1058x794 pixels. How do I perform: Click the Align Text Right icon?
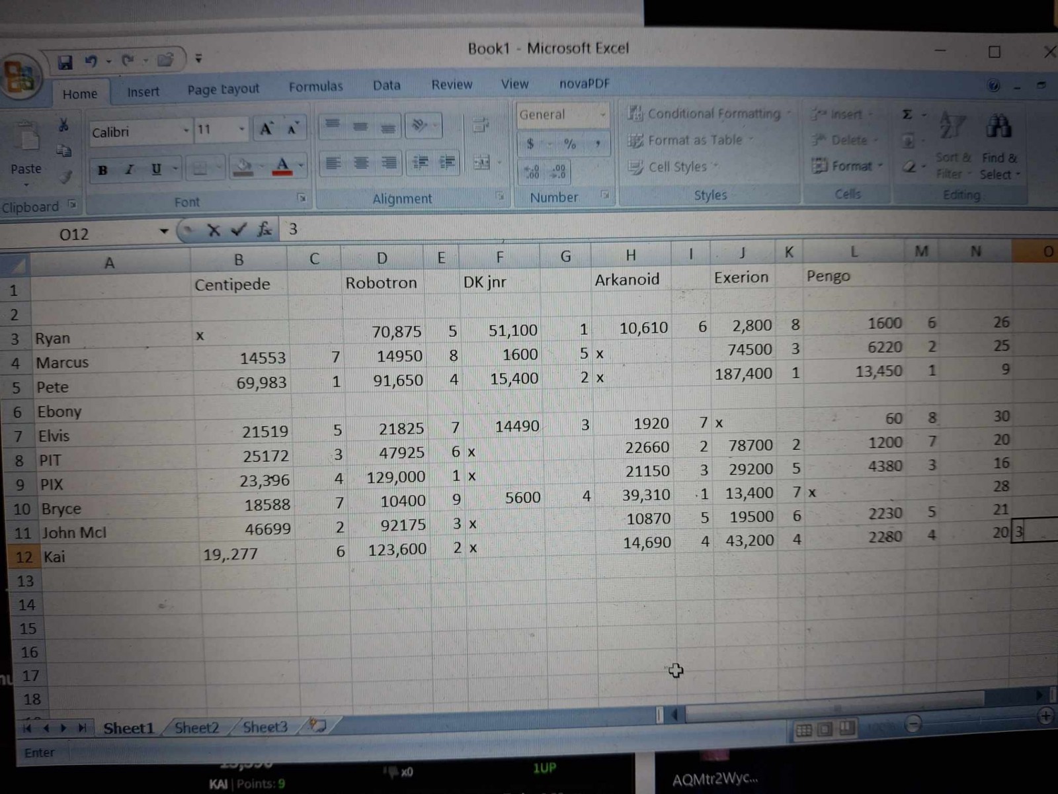coord(389,162)
